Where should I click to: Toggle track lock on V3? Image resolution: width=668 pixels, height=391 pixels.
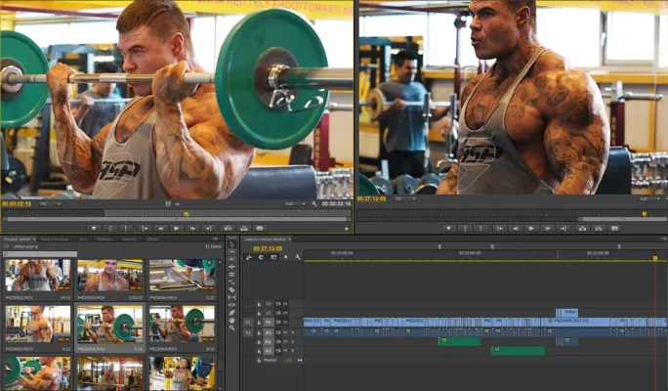coord(259,303)
